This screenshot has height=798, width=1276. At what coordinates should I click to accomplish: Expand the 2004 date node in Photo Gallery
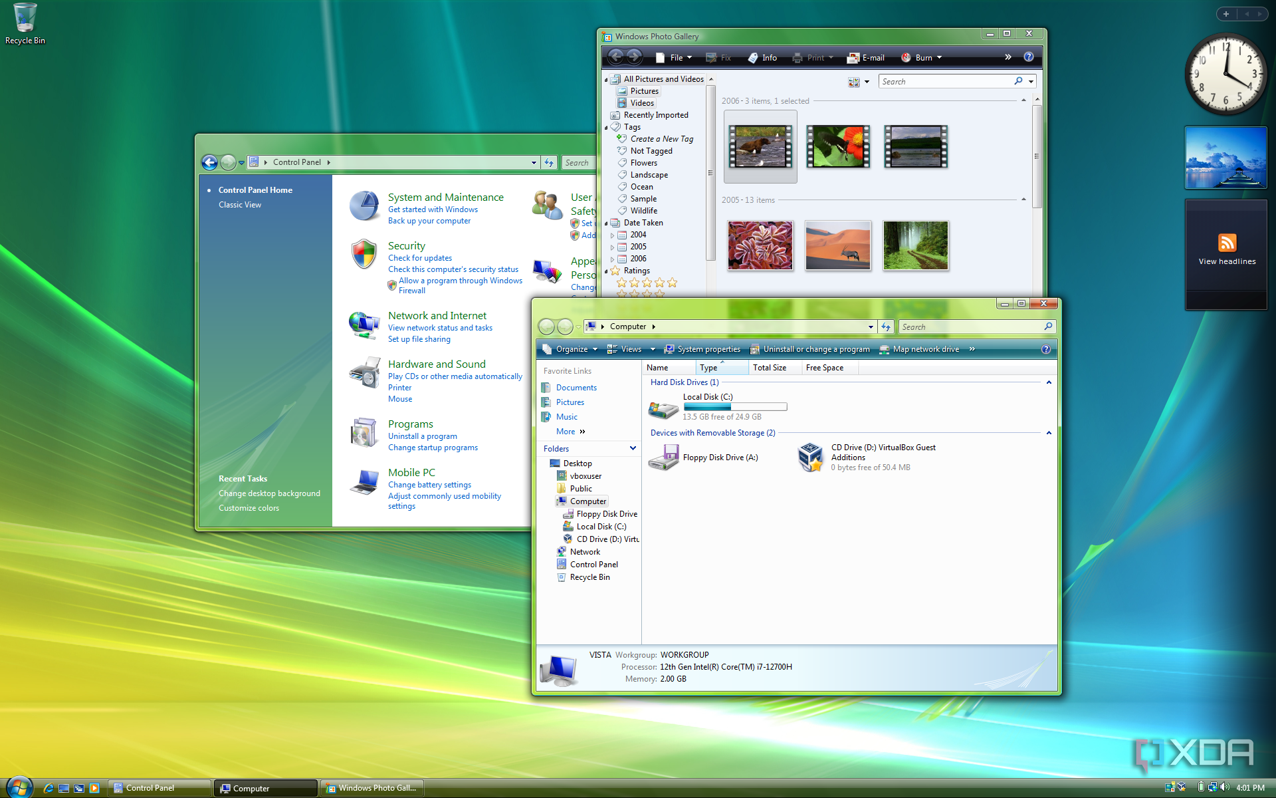pyautogui.click(x=612, y=235)
